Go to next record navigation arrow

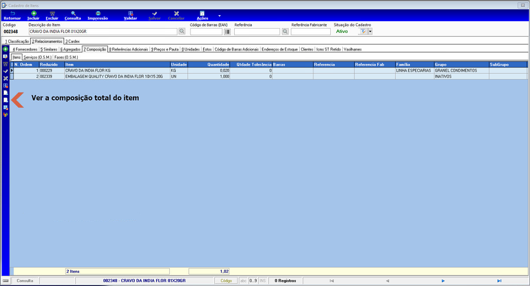pos(443,281)
